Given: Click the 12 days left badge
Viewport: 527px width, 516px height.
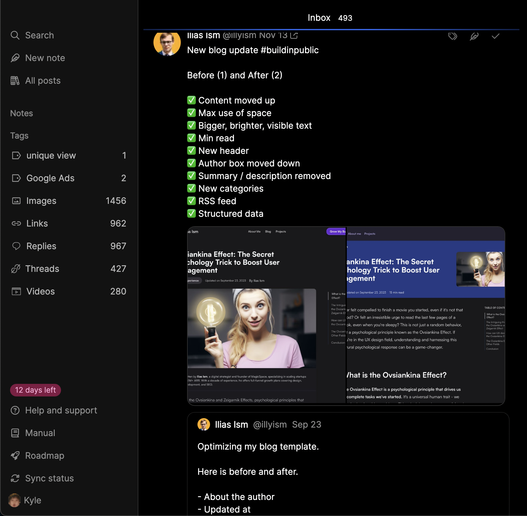Looking at the screenshot, I should 36,390.
